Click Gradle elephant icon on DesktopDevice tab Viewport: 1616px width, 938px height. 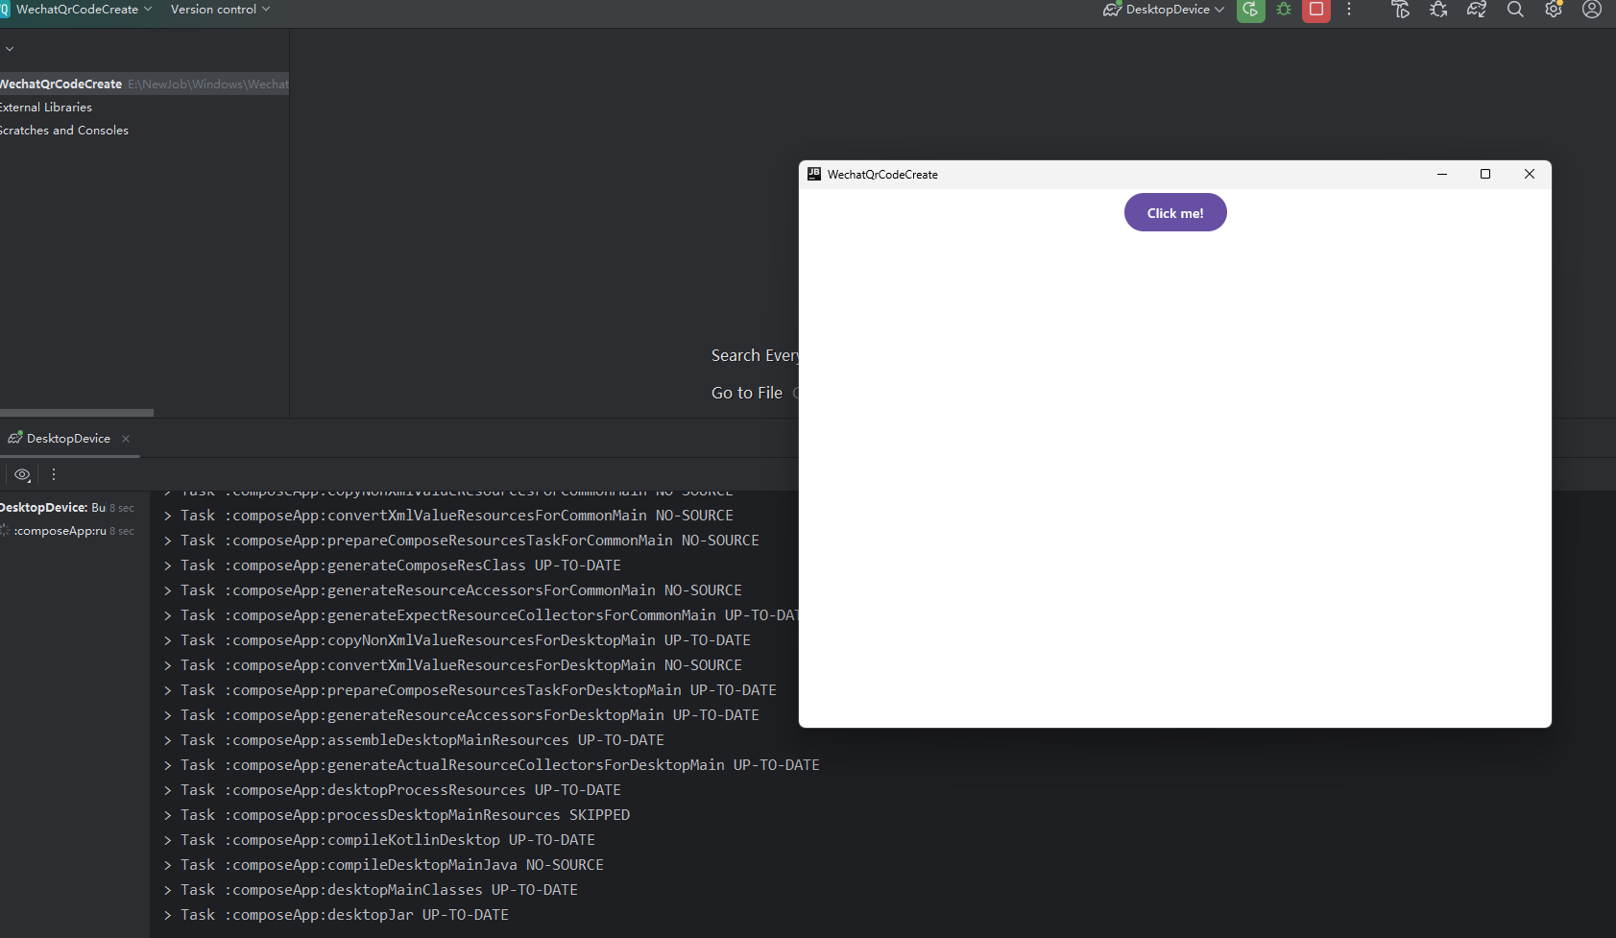pos(15,438)
